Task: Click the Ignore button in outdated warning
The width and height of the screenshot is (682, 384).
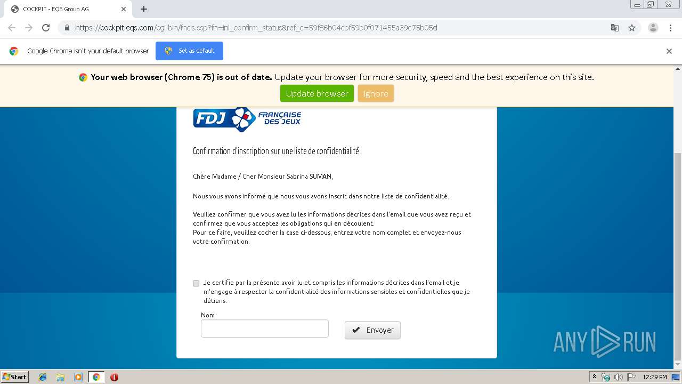Action: (x=376, y=93)
